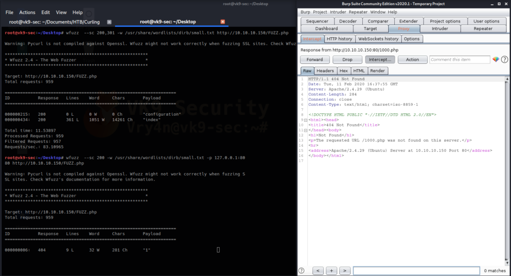Open the Burp menu in Burp Suite
This screenshot has width=511, height=276.
[305, 12]
